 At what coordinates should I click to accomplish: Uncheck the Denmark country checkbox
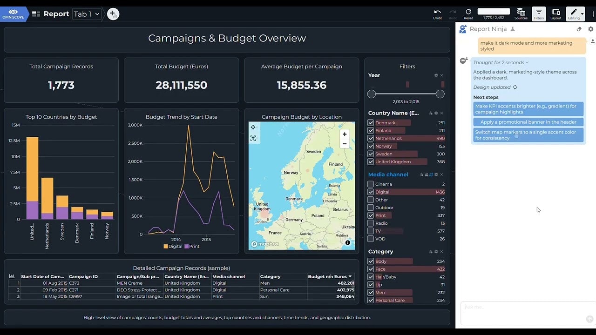point(371,123)
